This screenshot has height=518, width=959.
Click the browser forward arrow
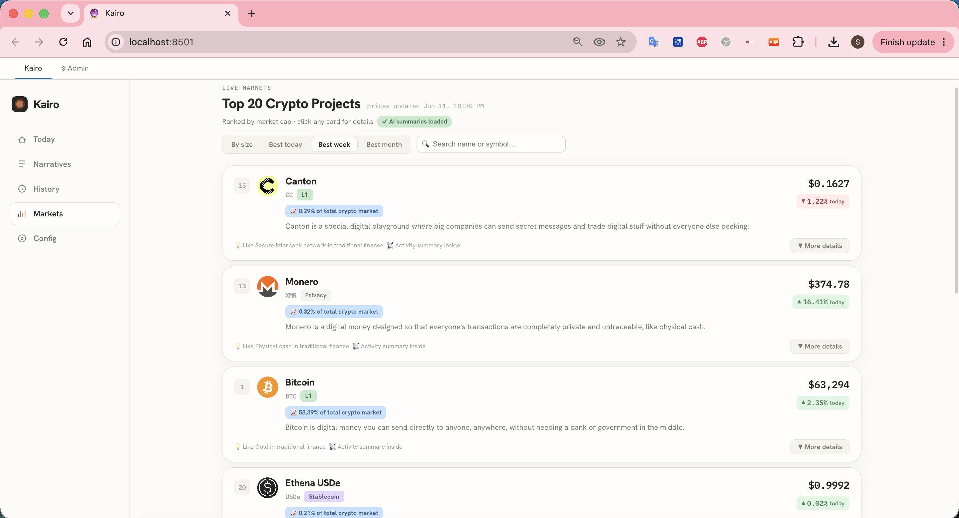pos(39,42)
